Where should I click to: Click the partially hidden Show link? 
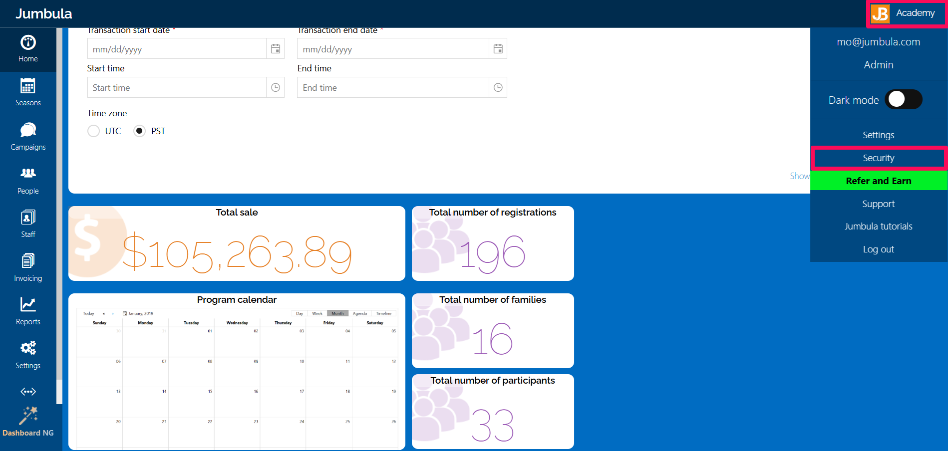[x=800, y=176]
